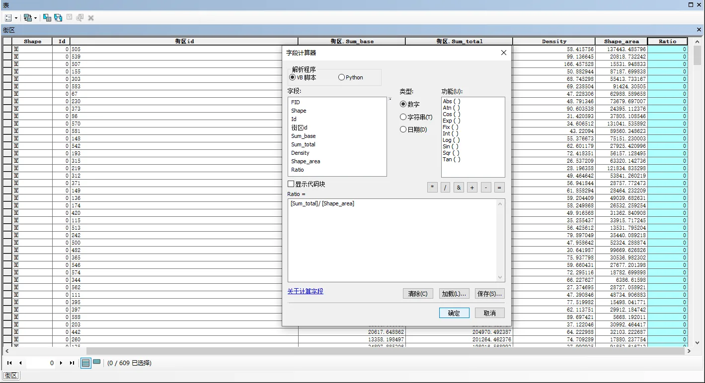
Task: Expand the Table Options dropdown arrow
Action: click(16, 18)
